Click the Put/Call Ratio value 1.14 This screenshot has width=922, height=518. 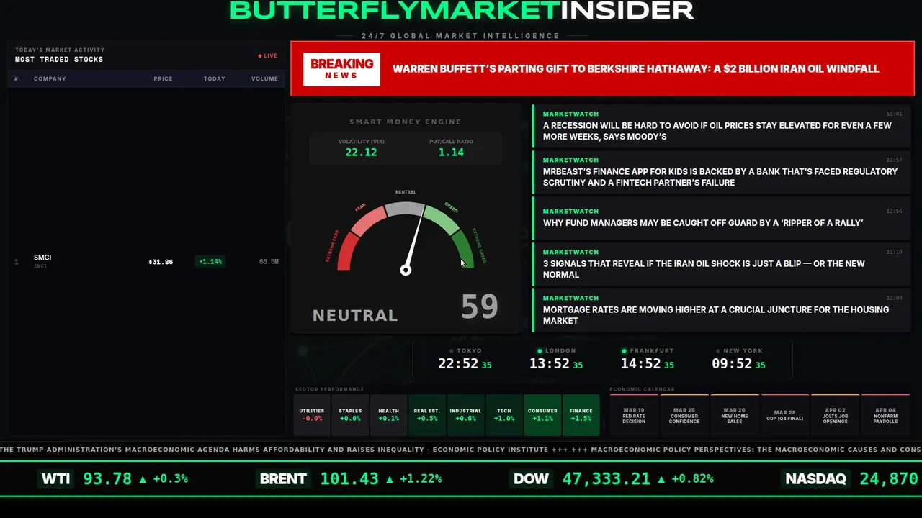tap(451, 153)
